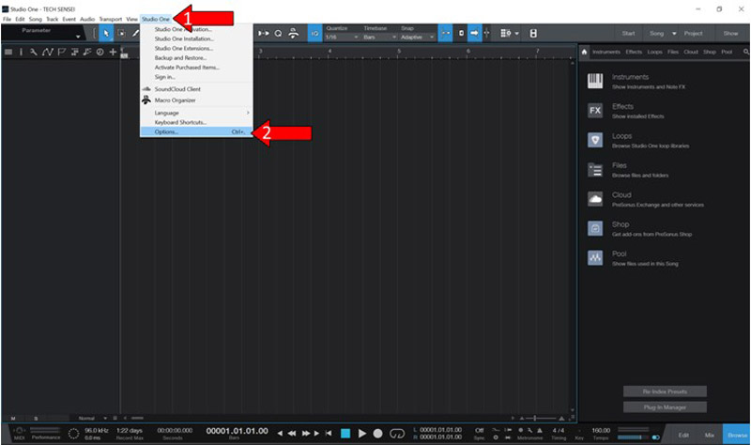This screenshot has height=445, width=751.
Task: Open Parameter dropdown arrow
Action: (x=78, y=37)
